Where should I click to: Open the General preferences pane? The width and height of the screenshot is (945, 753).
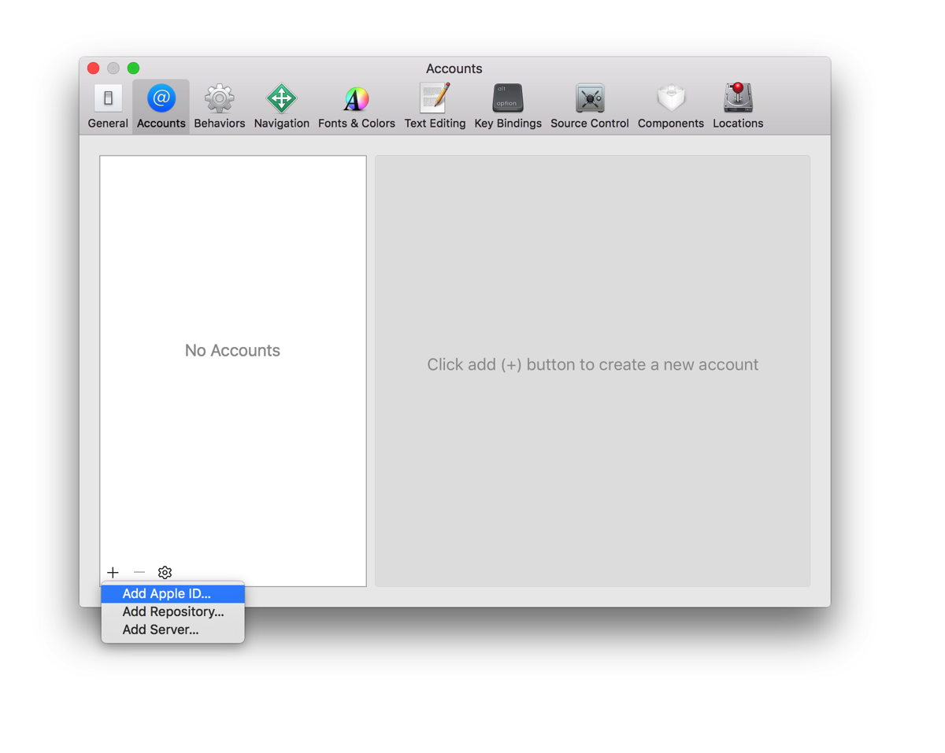pyautogui.click(x=108, y=106)
